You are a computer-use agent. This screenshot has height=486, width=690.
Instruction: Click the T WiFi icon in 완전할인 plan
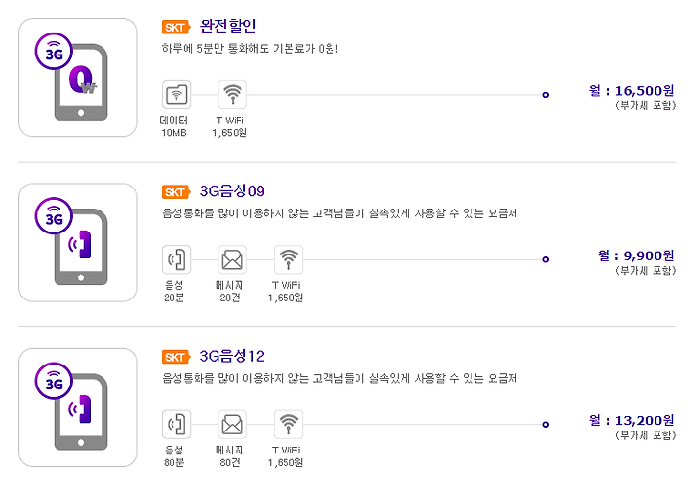point(232,95)
